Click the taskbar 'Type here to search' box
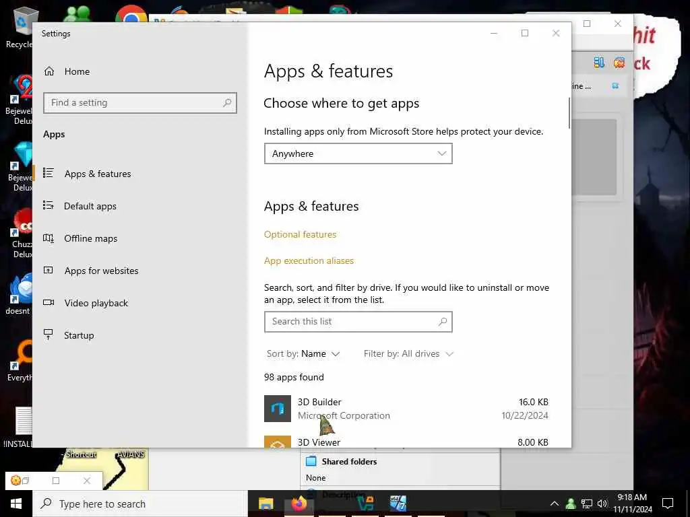Screen dimensions: 690x517 [140, 504]
